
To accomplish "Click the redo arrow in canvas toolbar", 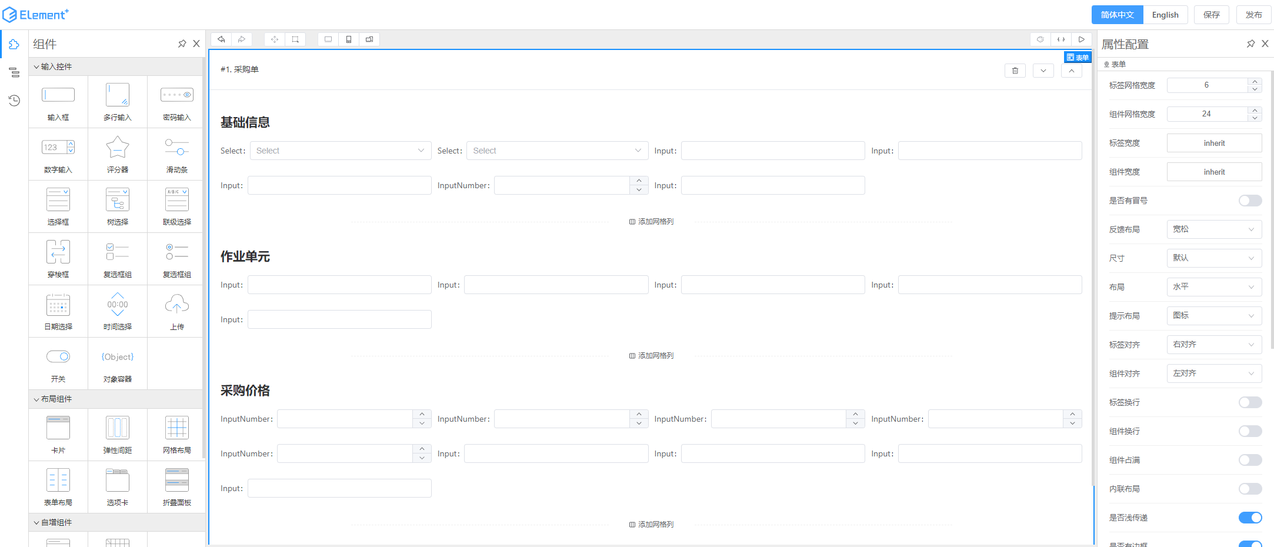I will [242, 39].
